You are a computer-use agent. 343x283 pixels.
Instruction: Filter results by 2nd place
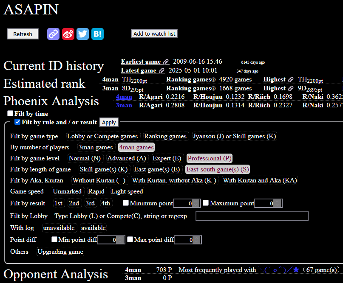click(x=74, y=203)
